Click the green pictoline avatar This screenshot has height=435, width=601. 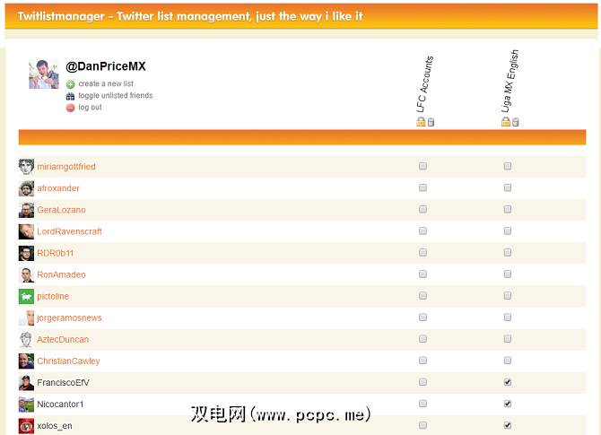pyautogui.click(x=26, y=296)
